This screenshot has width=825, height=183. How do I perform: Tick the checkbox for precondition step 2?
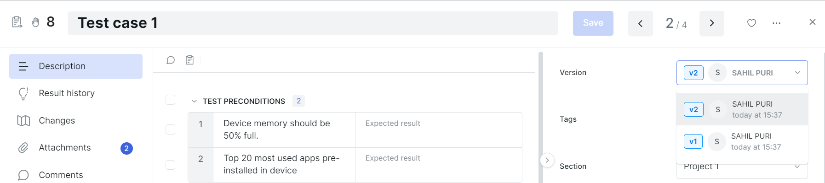(170, 165)
